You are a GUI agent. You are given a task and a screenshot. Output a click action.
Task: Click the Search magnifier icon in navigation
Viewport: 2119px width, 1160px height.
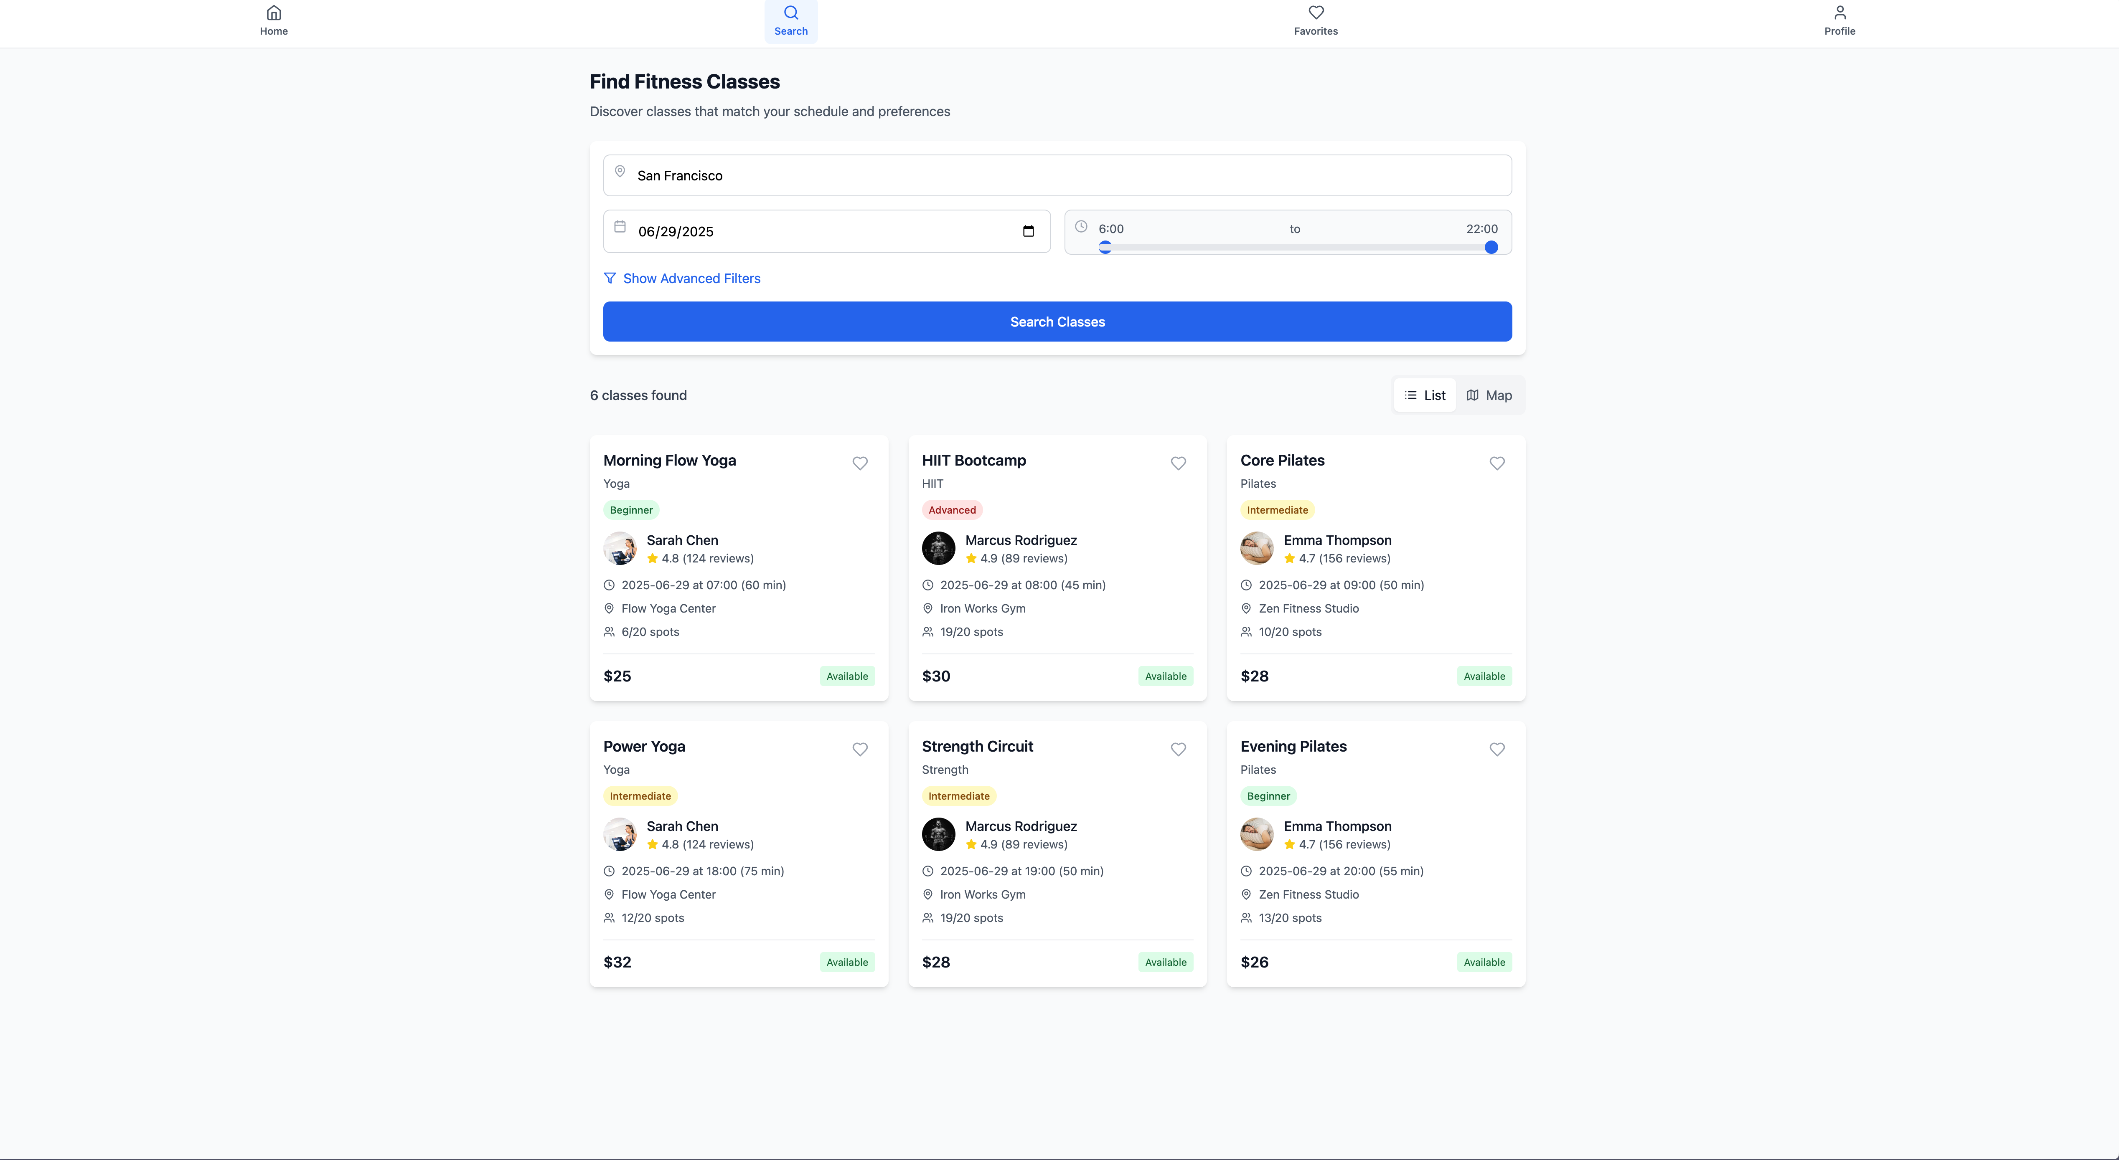790,13
